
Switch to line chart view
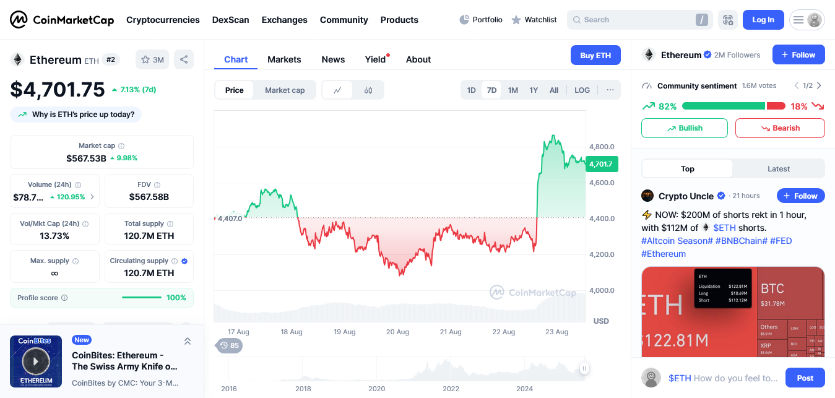(337, 90)
